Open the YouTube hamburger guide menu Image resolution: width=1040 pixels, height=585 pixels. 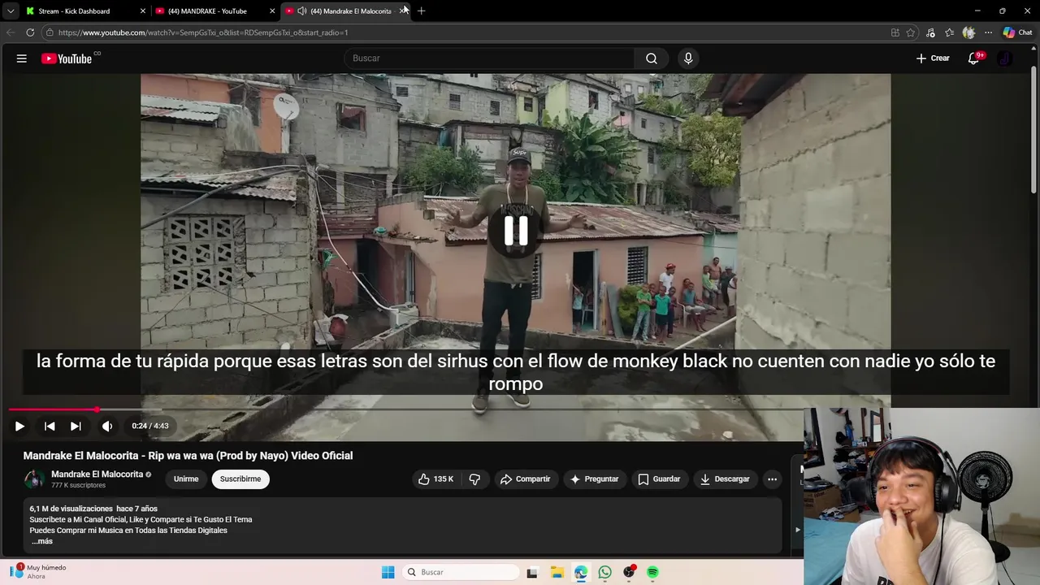click(22, 58)
